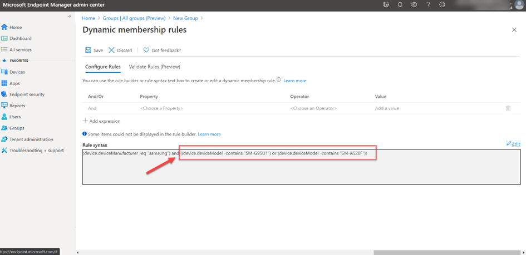
Task: Open the Choose an Operator dropdown
Action: pos(313,108)
